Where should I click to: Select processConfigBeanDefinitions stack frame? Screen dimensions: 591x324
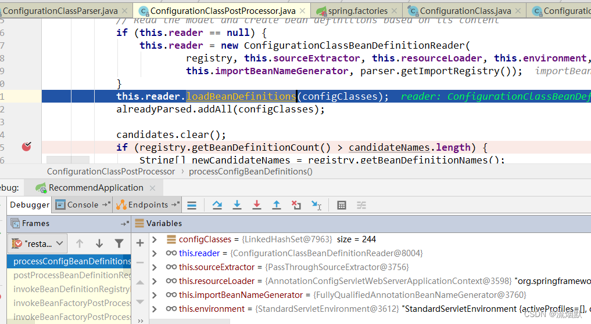pos(69,261)
